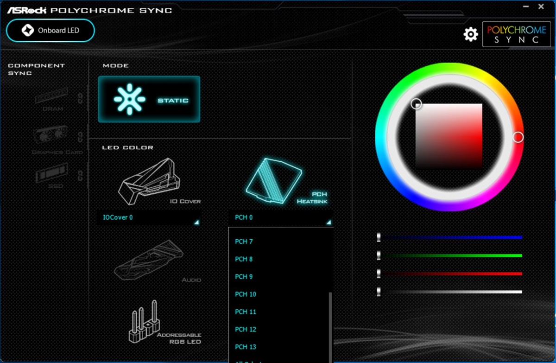
Task: Toggle the DRAM sync link
Action: 80,97
